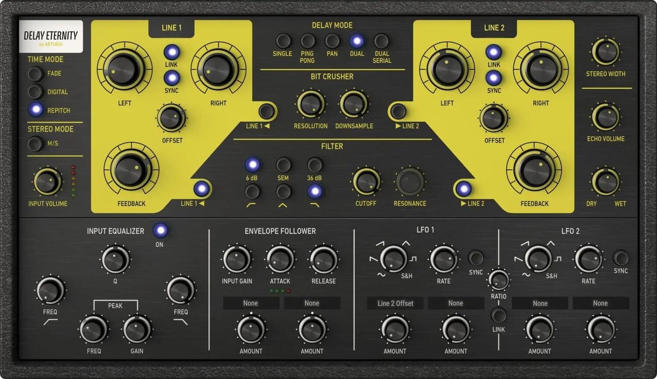Click the Dry/Wet mix knob
Image resolution: width=657 pixels, height=379 pixels.
pos(606,182)
